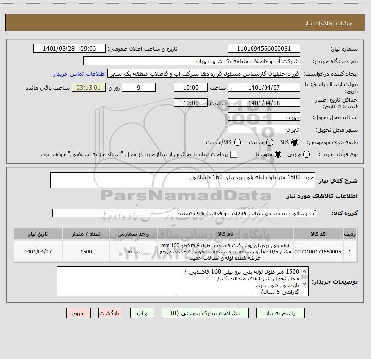371x359 pixels.
Task: Click the گروه کالا field
Action: [185, 213]
